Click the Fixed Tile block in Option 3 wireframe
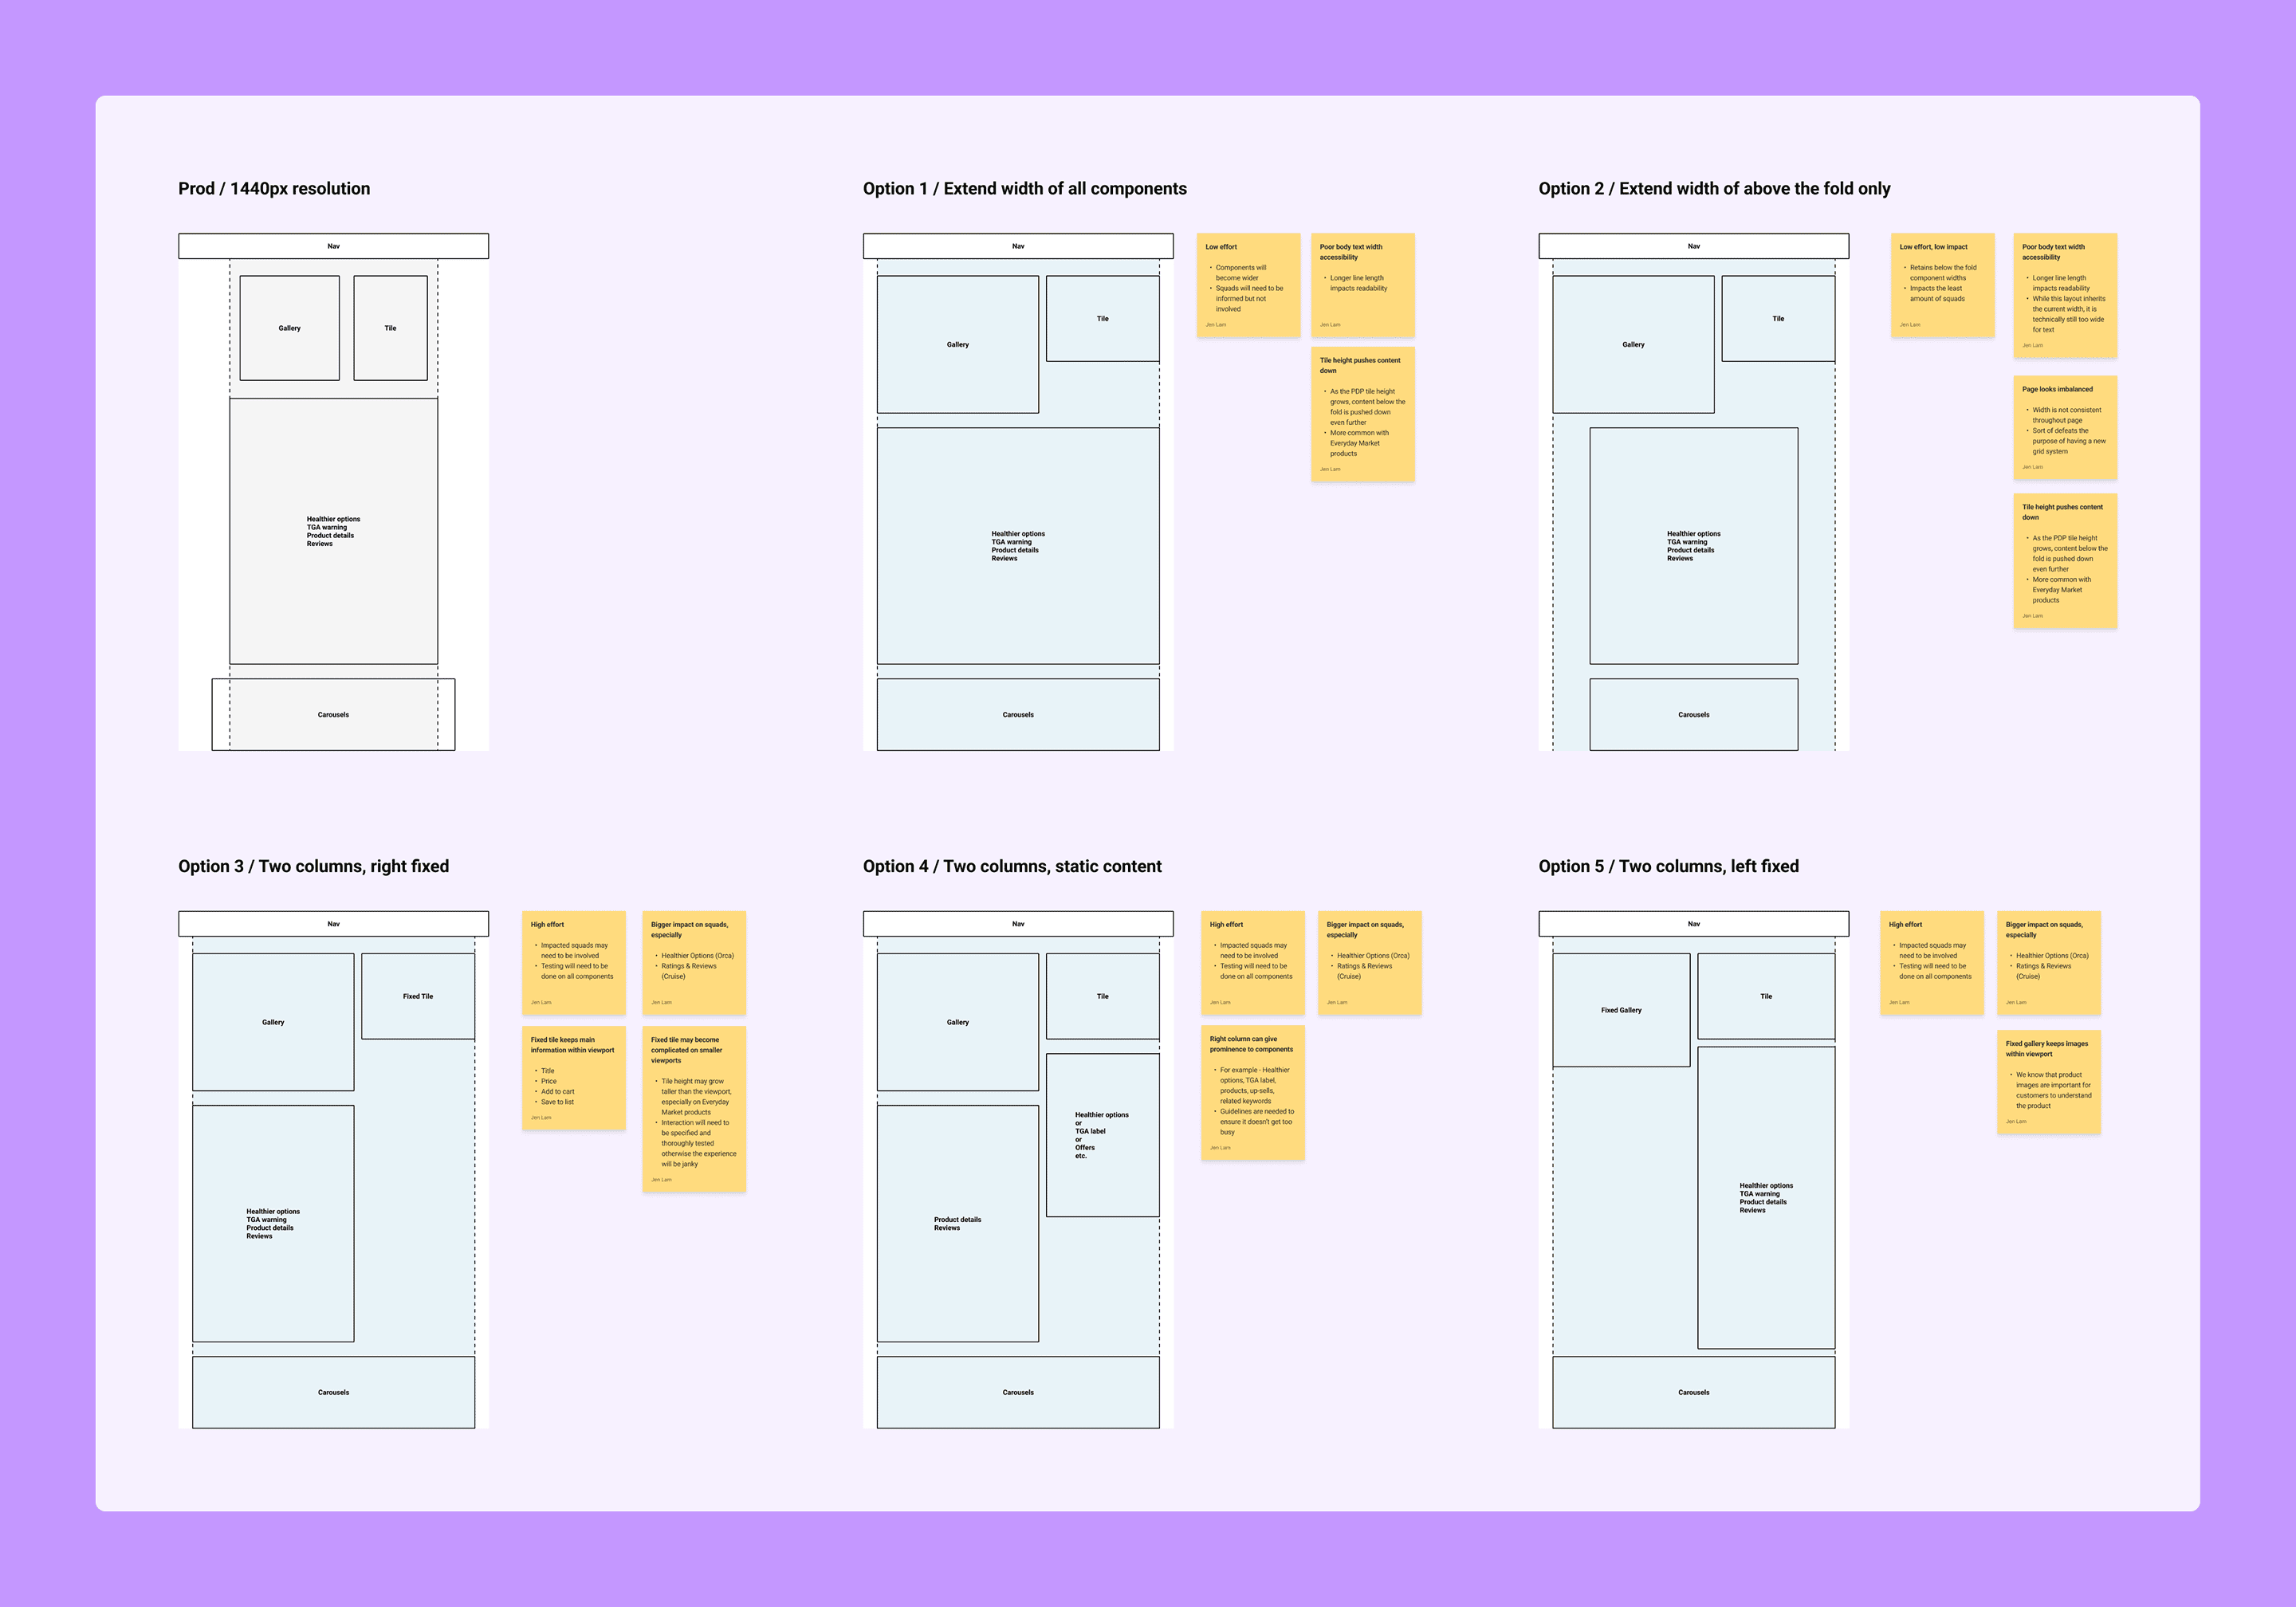The width and height of the screenshot is (2296, 1607). [418, 995]
